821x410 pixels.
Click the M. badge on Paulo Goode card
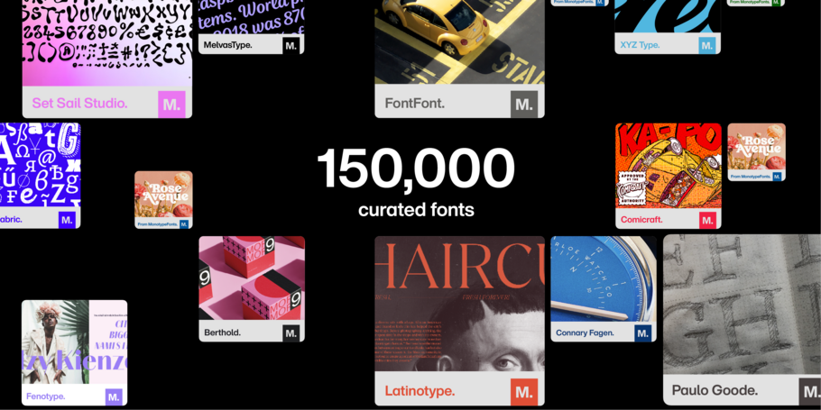tap(810, 392)
